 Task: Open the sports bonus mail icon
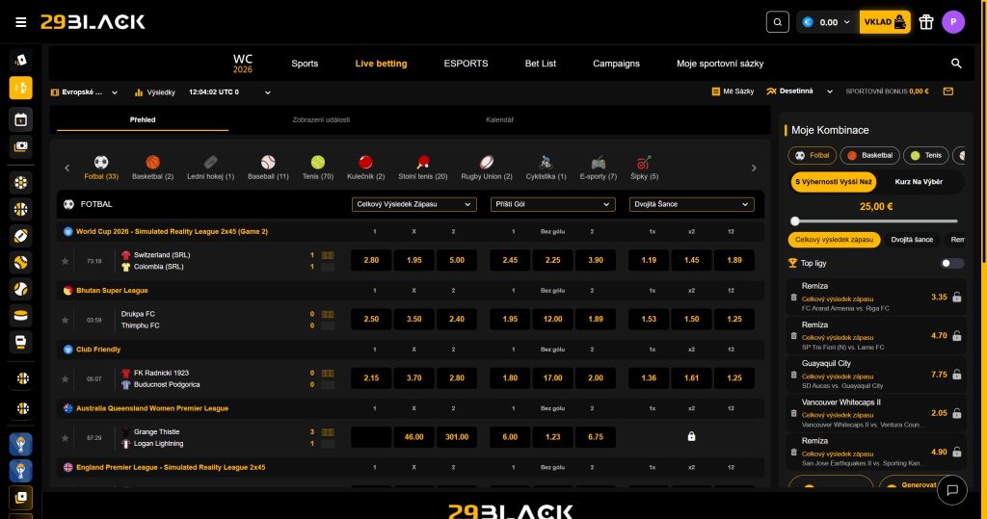click(948, 91)
